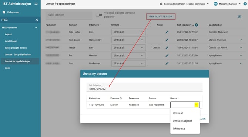Collapse the sidebar with the menu icon
The width and height of the screenshot is (248, 137).
point(36,4)
